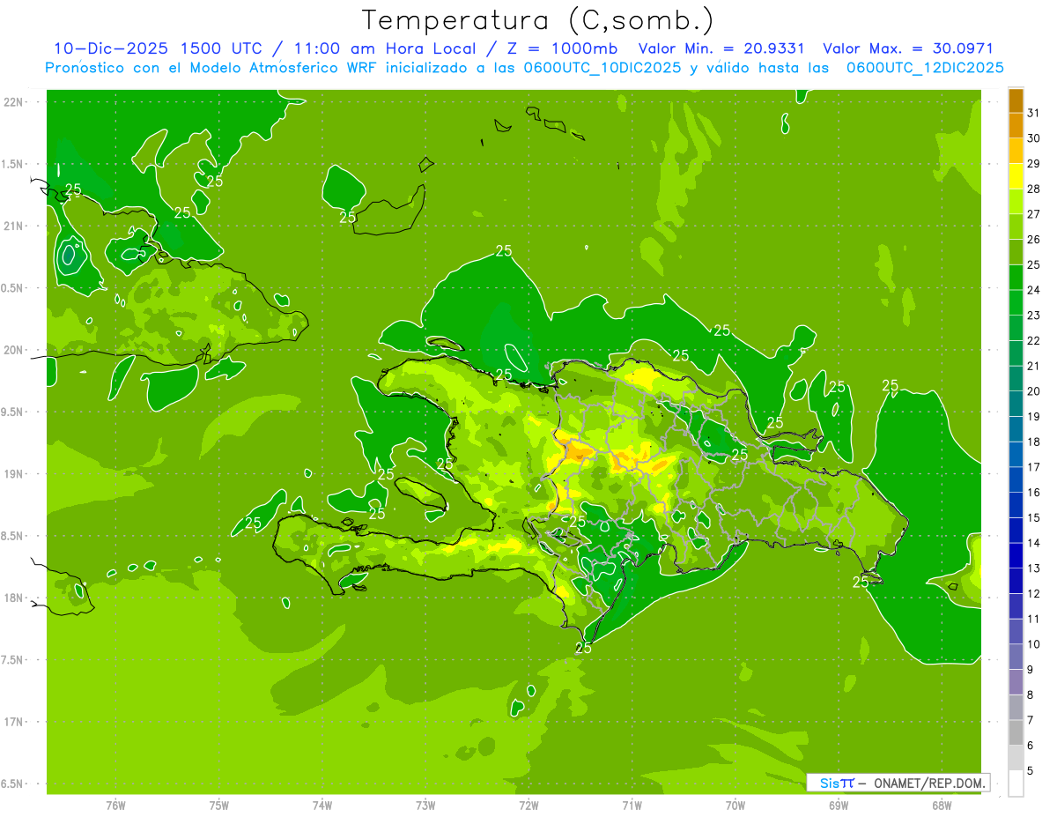The width and height of the screenshot is (1057, 817).
Task: Pick the blue swatch between 15 and 16
Action: (x=1016, y=505)
